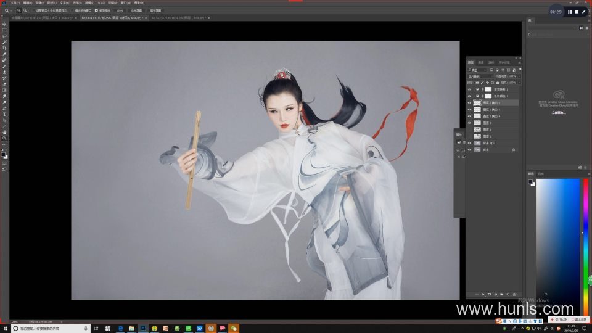Pause the screen recording
Screen dimensions: 592x333
click(570, 12)
